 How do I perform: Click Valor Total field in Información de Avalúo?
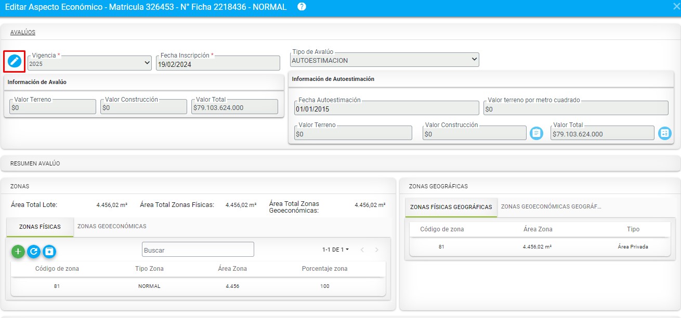point(234,107)
